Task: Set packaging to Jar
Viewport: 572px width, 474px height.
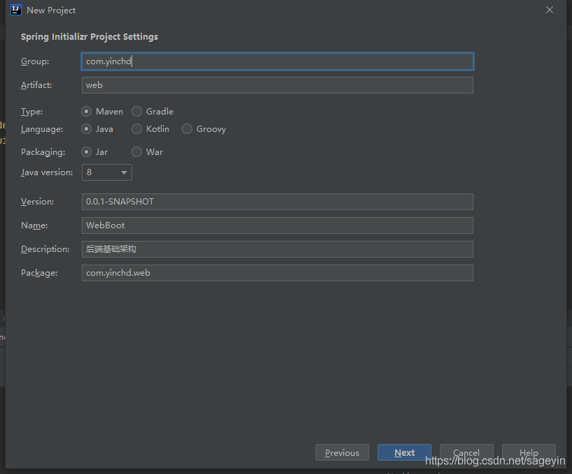Action: (x=87, y=151)
